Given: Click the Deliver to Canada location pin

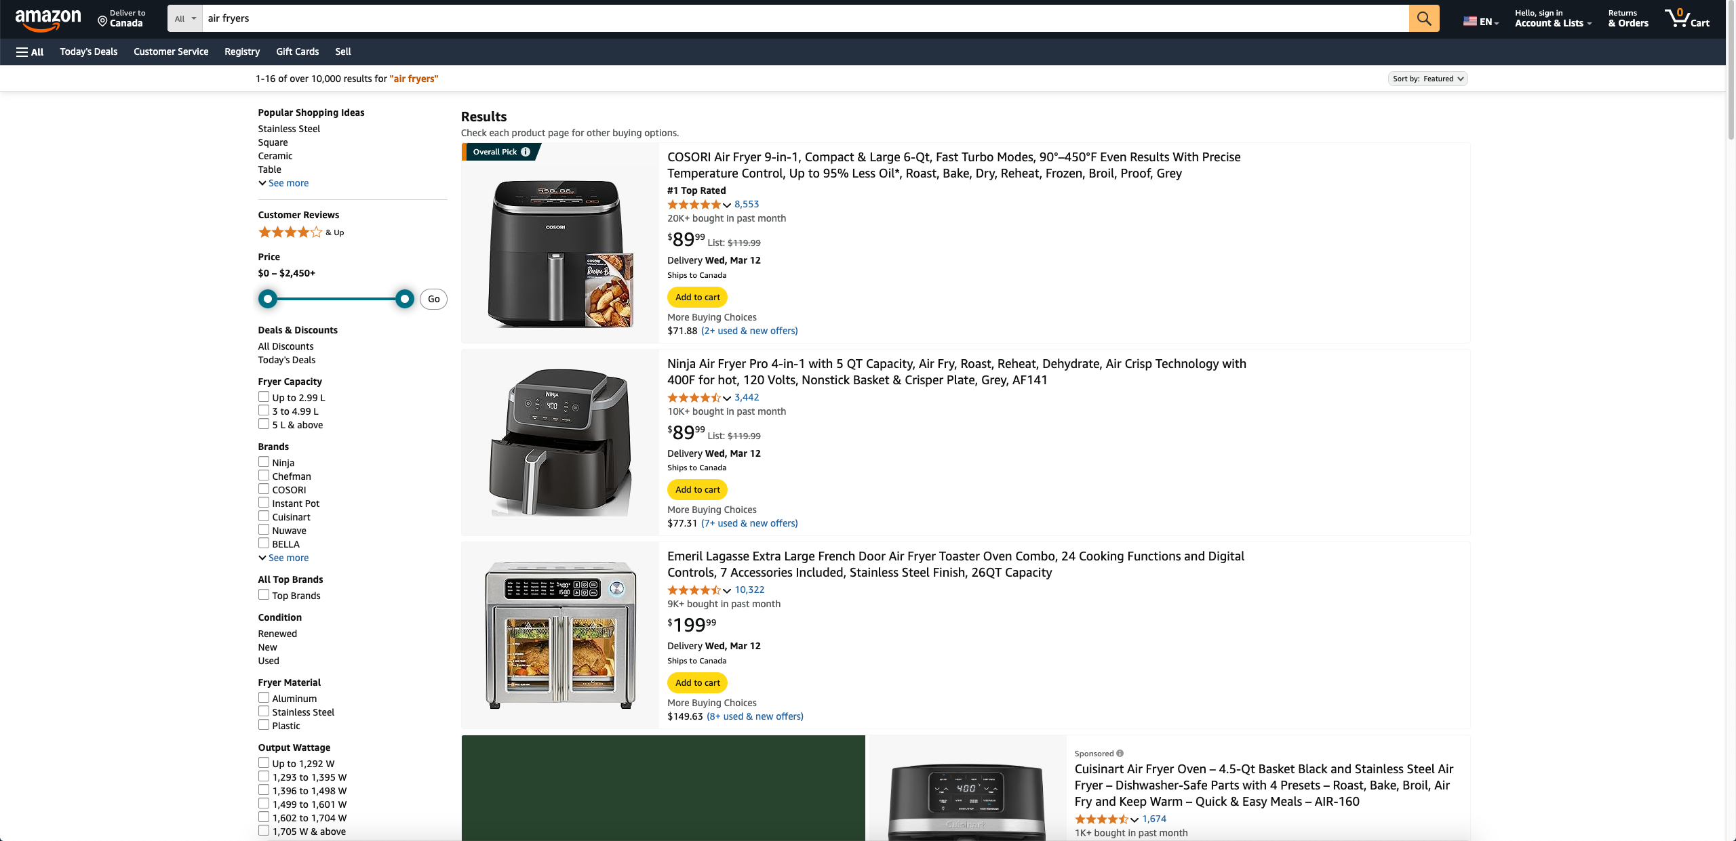Looking at the screenshot, I should (102, 22).
